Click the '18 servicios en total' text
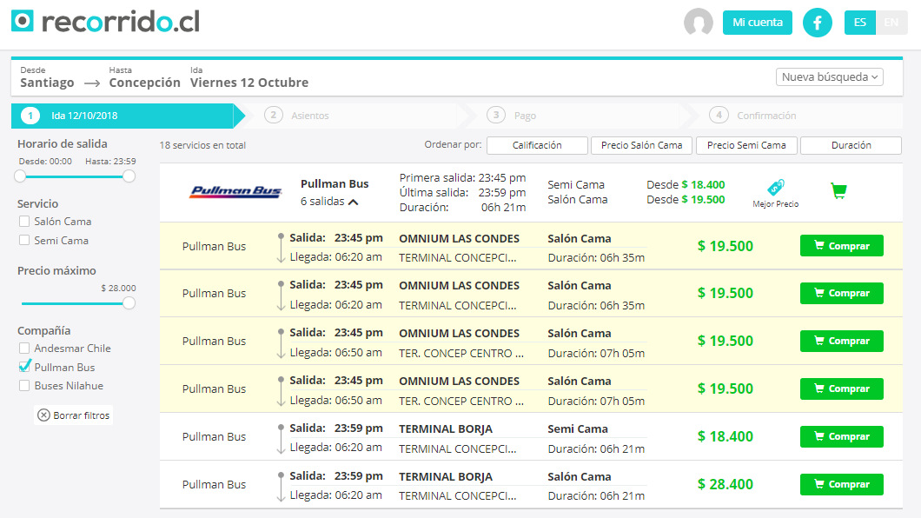The height and width of the screenshot is (518, 921). (202, 145)
